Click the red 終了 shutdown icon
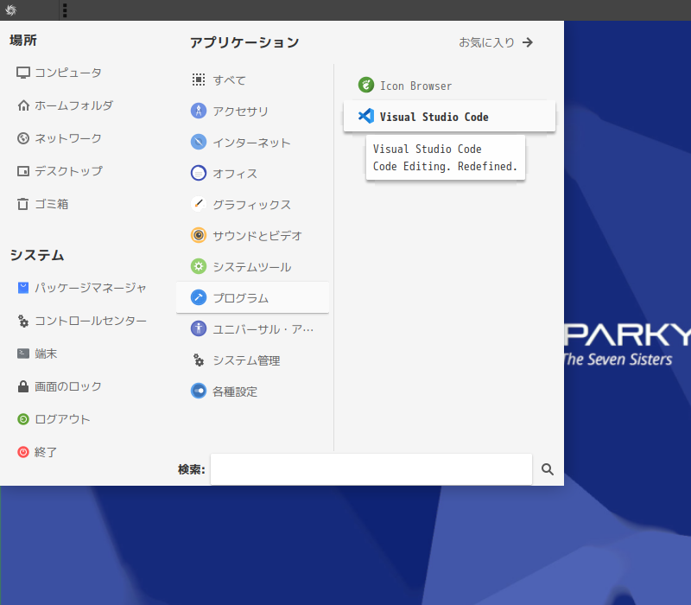Viewport: 691px width, 605px height. click(23, 452)
